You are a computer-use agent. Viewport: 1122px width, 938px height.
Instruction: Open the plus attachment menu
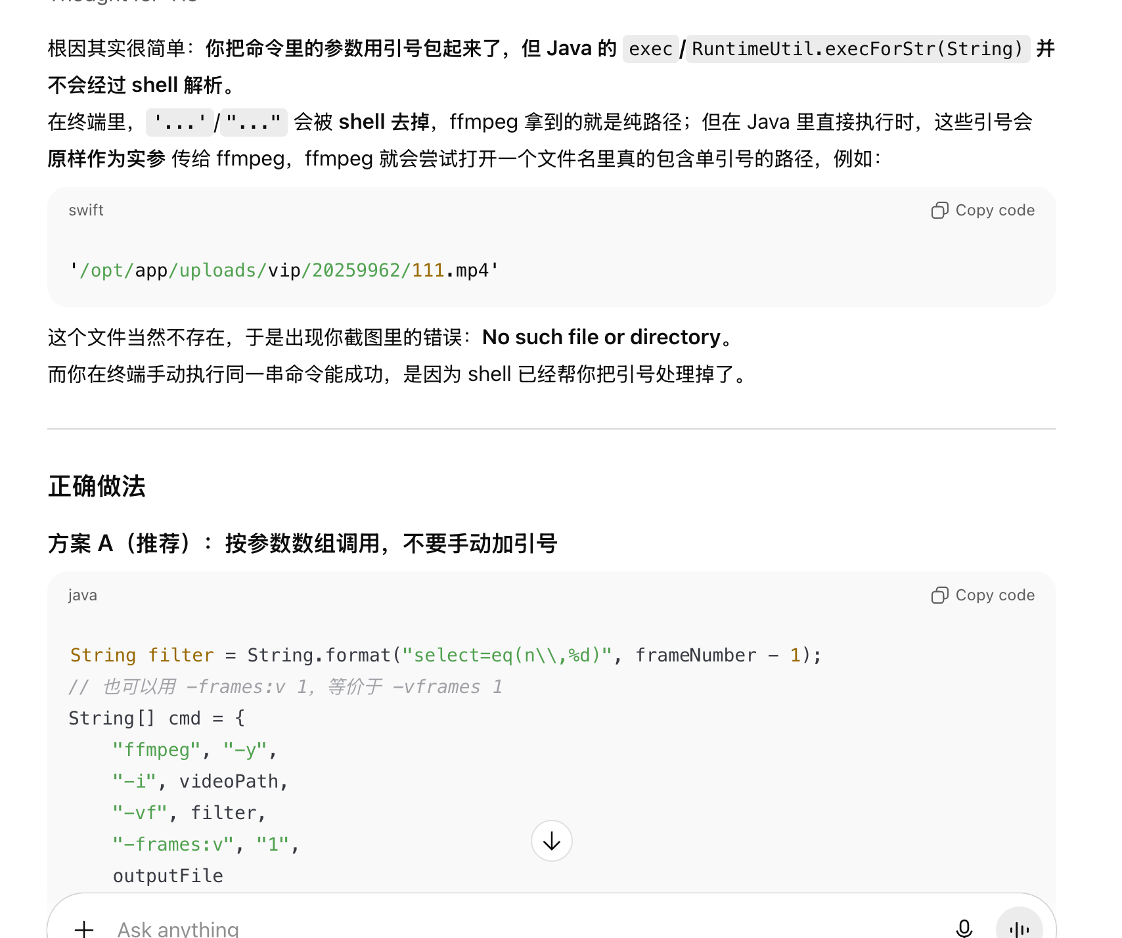[84, 929]
